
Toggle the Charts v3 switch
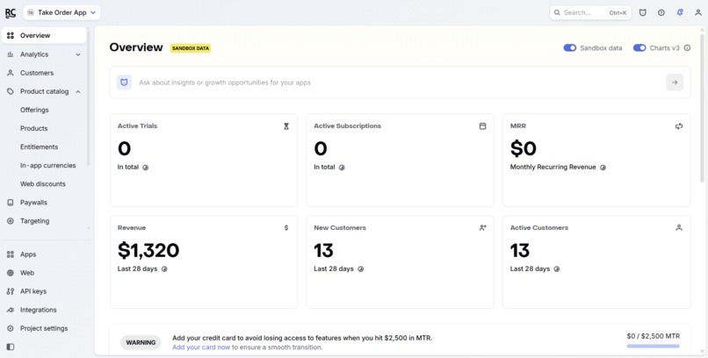(x=639, y=47)
